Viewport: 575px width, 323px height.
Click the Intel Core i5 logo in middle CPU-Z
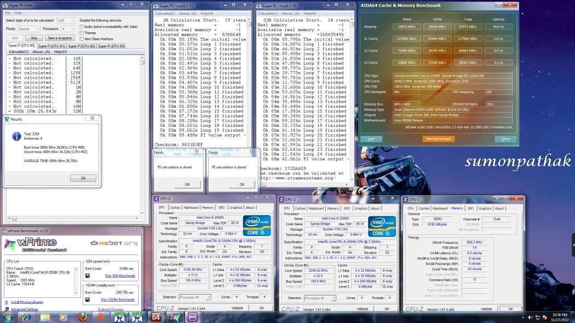(x=382, y=226)
